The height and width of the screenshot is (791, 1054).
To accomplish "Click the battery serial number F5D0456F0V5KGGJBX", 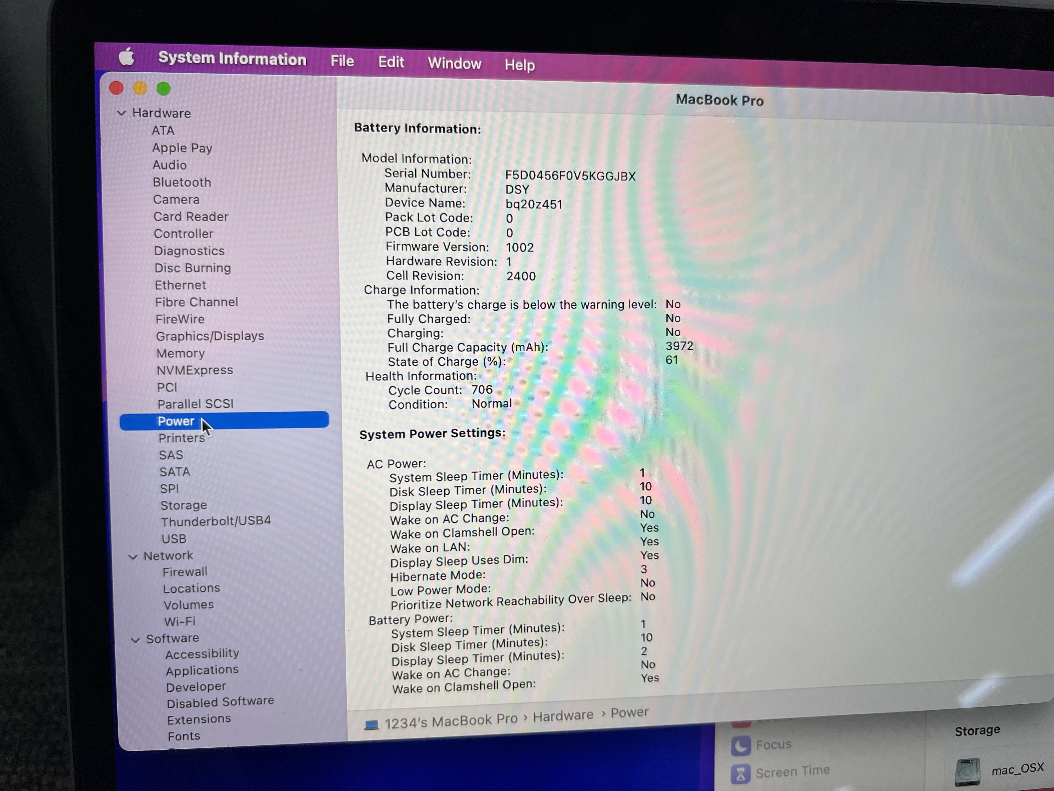I will click(570, 176).
